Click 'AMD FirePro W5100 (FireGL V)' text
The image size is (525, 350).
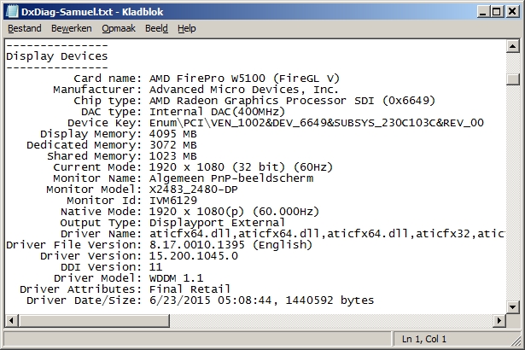[x=244, y=79]
